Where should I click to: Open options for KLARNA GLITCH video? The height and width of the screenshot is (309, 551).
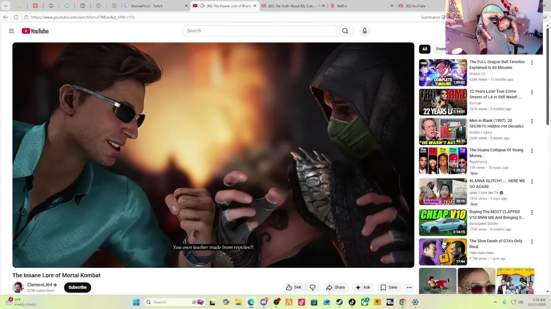(x=532, y=182)
